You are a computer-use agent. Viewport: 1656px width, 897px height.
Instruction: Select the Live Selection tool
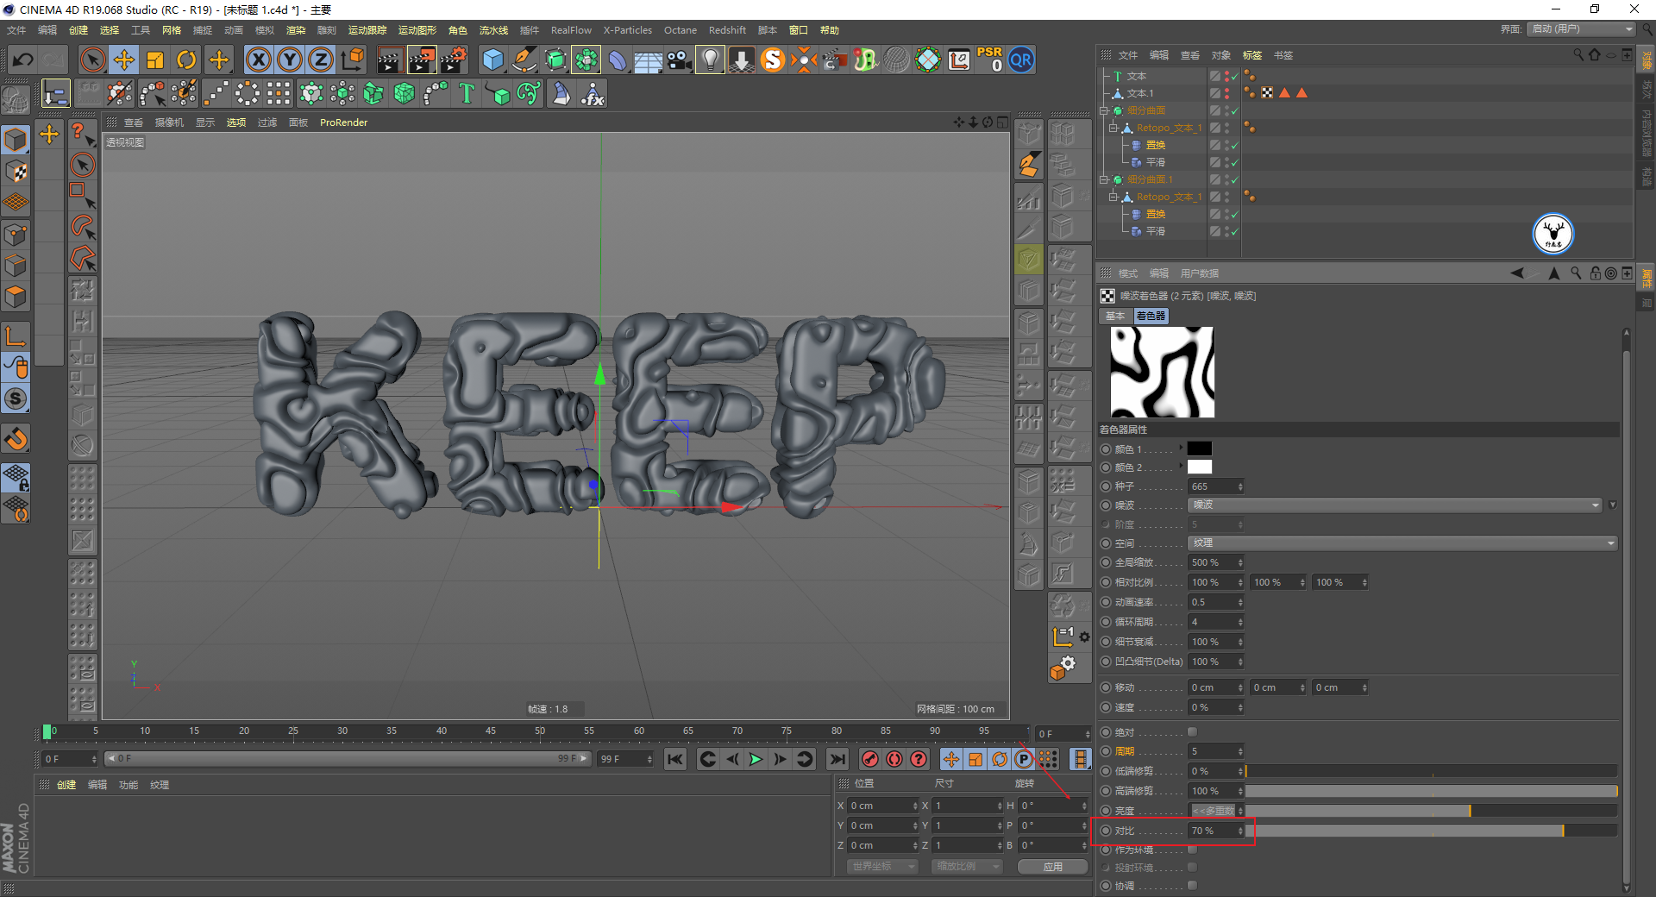(92, 60)
